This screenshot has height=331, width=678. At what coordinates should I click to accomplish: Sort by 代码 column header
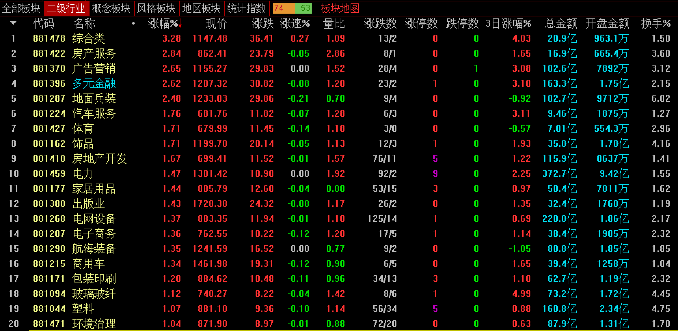click(x=43, y=24)
